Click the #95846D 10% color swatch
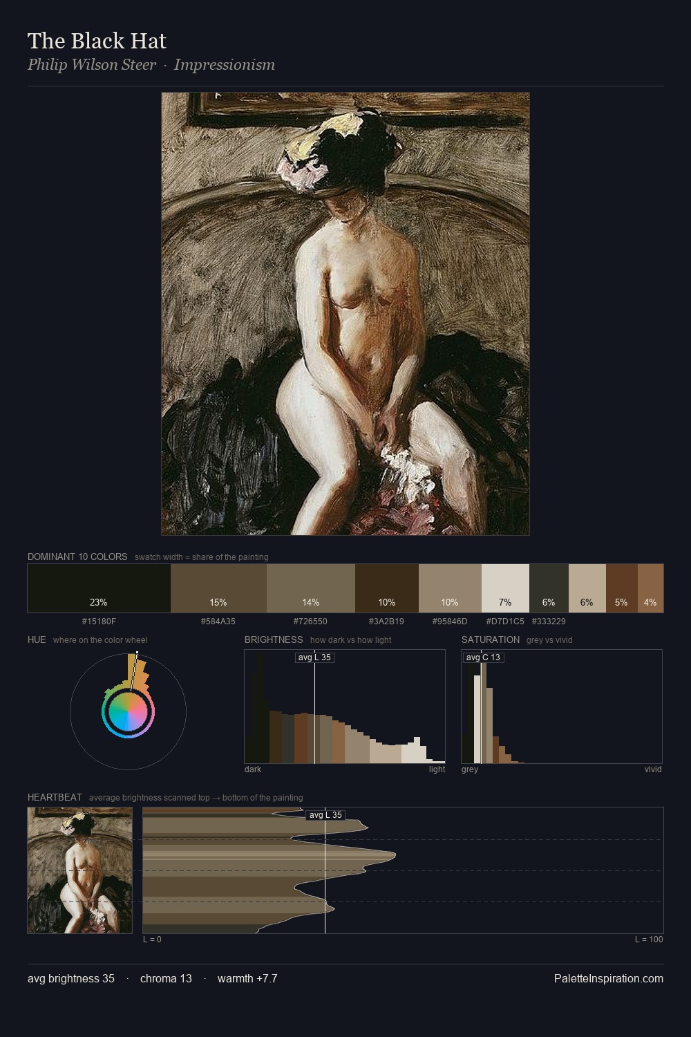The image size is (691, 1037). pyautogui.click(x=450, y=588)
